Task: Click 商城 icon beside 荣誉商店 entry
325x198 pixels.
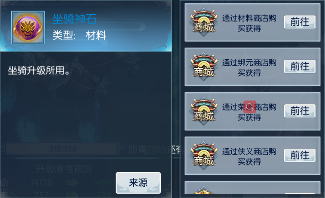Action: [203, 111]
